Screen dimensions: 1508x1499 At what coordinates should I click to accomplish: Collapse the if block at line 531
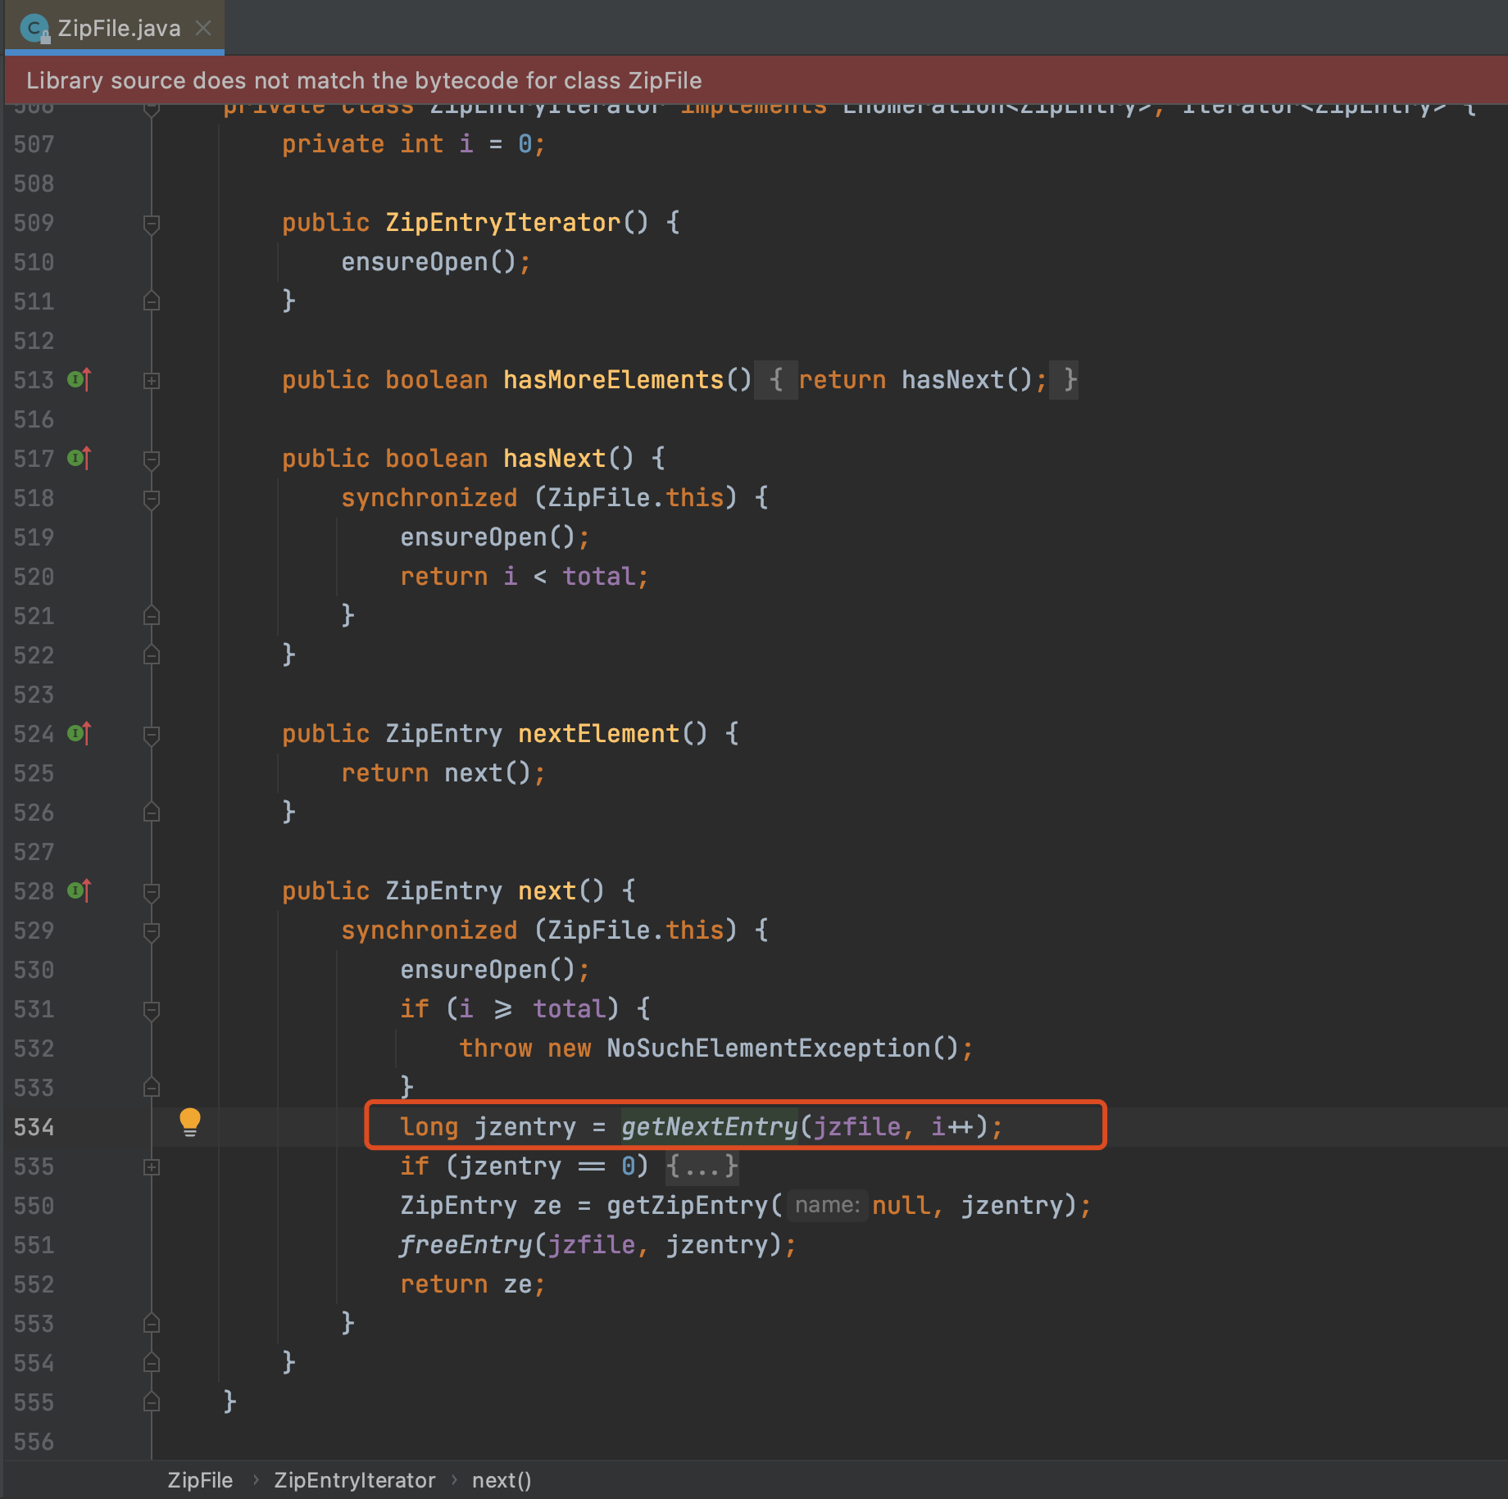point(152,1010)
